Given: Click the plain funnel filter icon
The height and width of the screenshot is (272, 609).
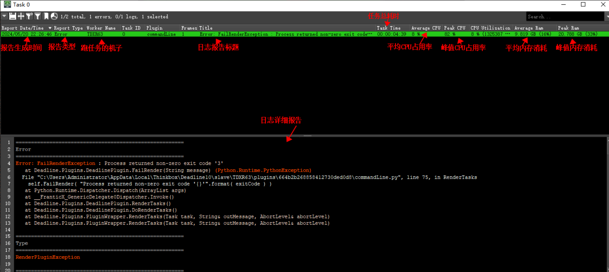Looking at the screenshot, I should tap(38, 16).
